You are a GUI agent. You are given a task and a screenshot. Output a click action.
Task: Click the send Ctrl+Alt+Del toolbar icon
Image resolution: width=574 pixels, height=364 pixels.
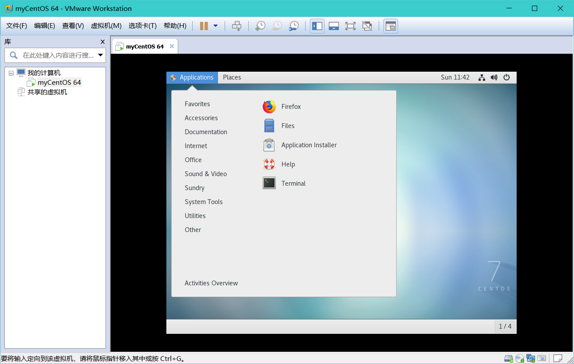tap(236, 26)
